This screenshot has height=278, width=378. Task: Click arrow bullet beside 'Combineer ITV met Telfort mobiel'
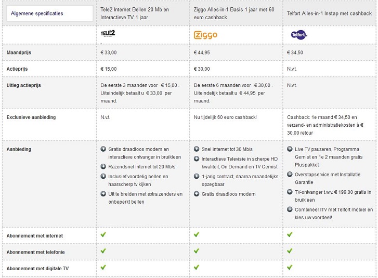pyautogui.click(x=290, y=209)
